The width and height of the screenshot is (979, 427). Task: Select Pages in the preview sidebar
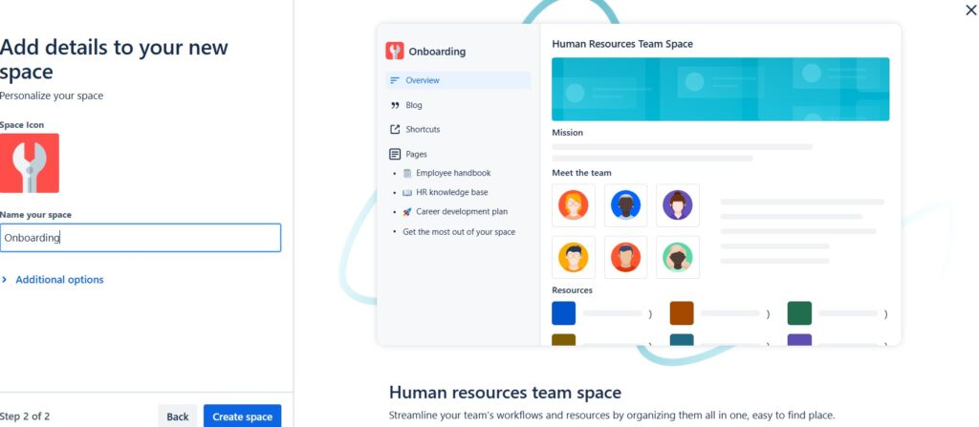pyautogui.click(x=417, y=154)
